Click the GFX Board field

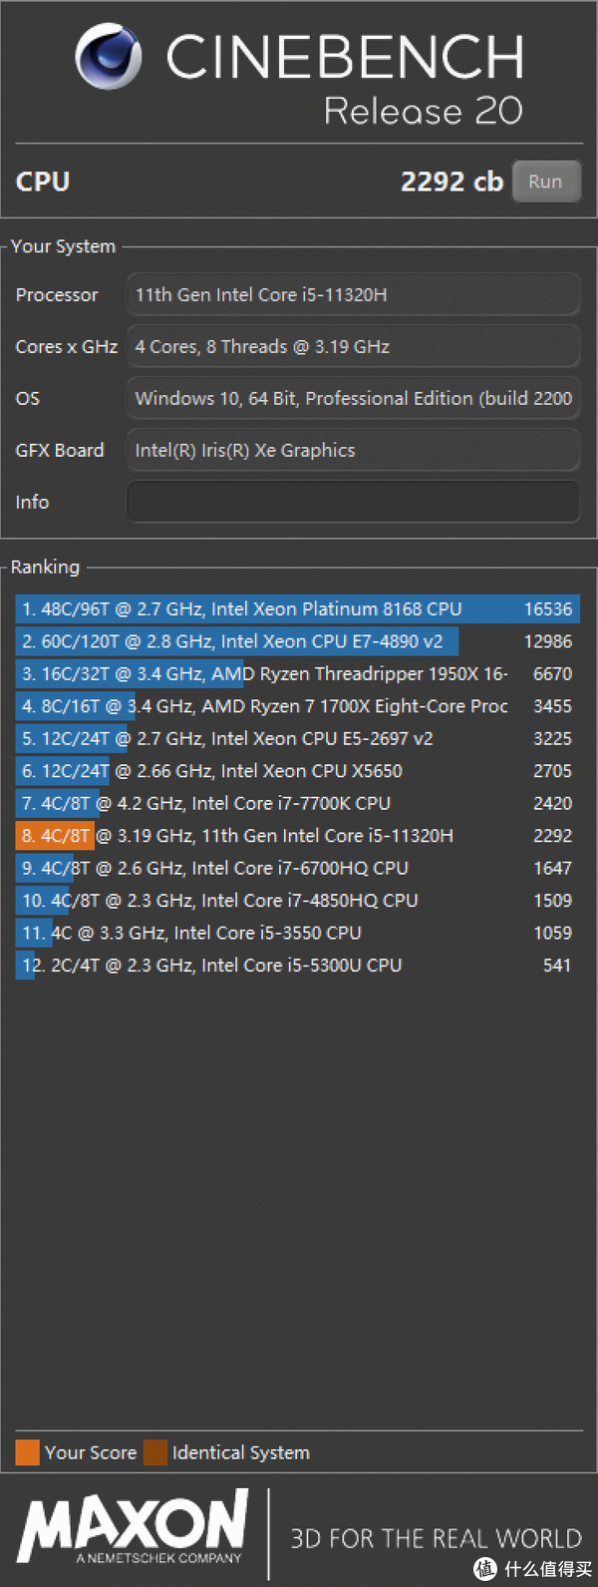tap(353, 451)
